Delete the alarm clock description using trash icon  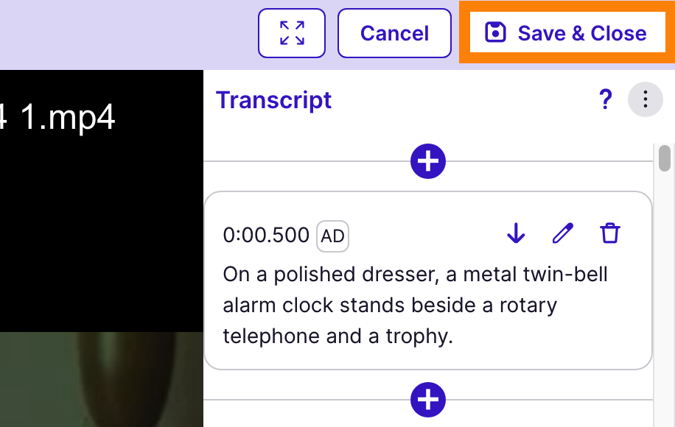610,233
